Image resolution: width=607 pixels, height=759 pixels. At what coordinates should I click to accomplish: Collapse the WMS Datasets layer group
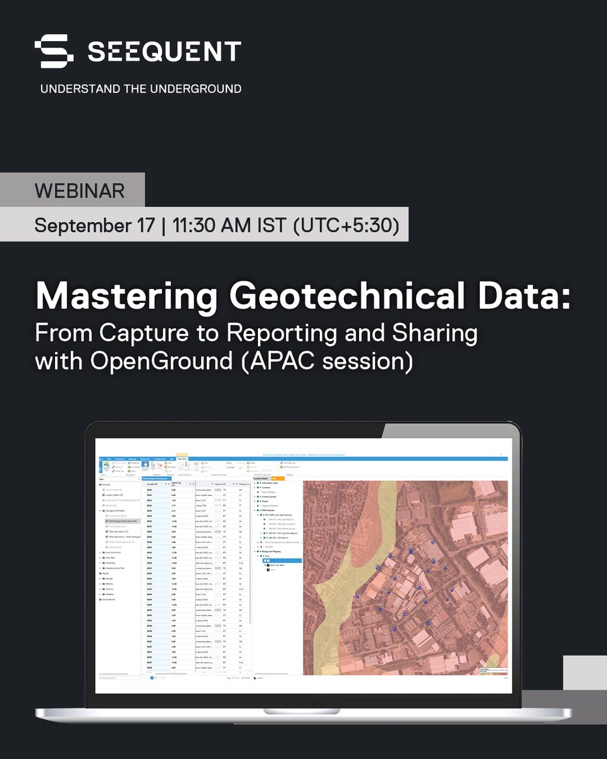coord(255,510)
